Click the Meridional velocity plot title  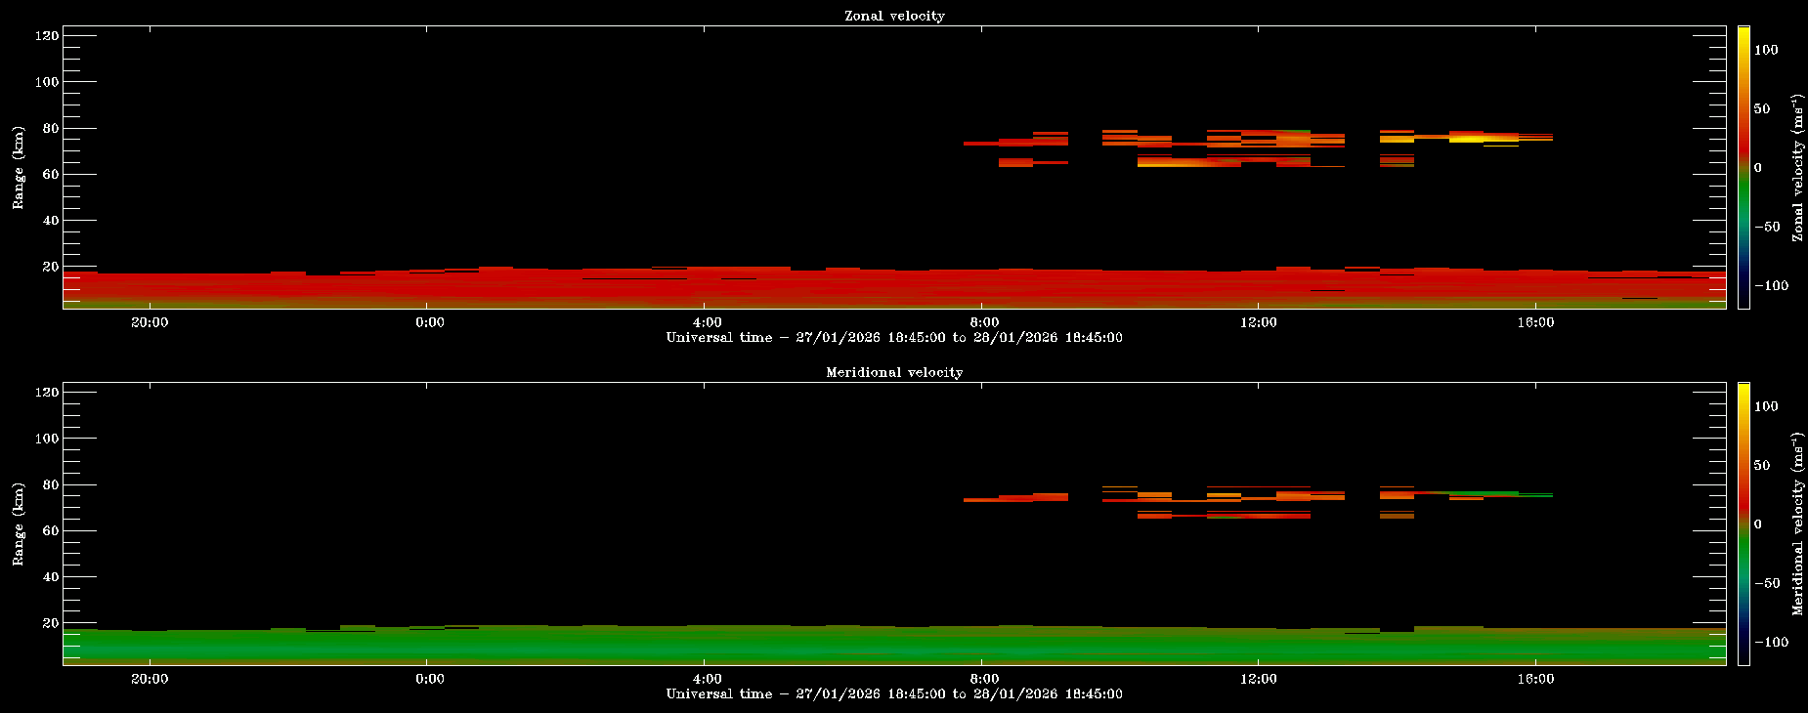tap(894, 372)
